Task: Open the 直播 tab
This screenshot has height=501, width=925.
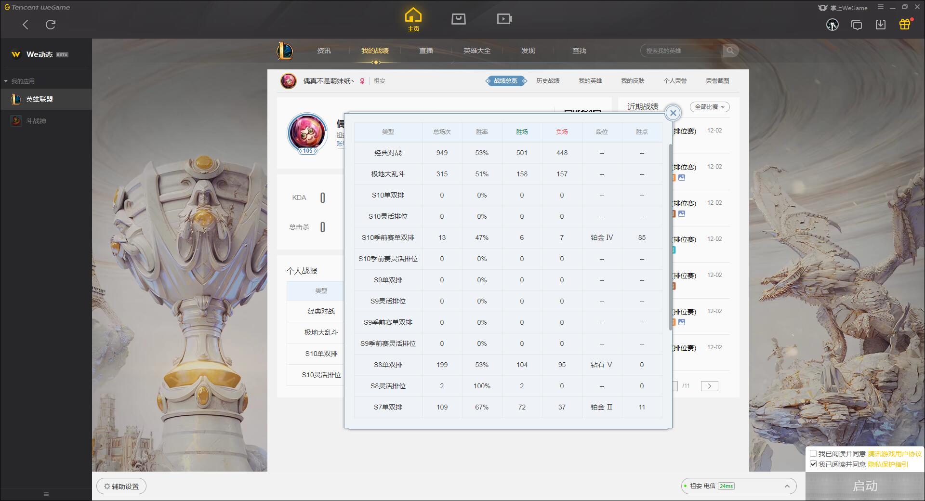Action: [426, 51]
